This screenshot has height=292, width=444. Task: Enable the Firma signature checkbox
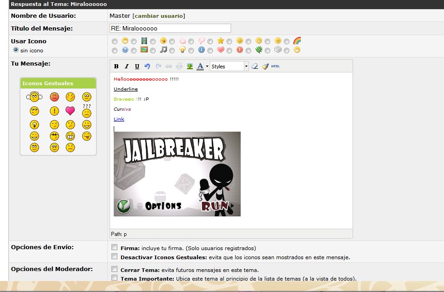click(114, 247)
